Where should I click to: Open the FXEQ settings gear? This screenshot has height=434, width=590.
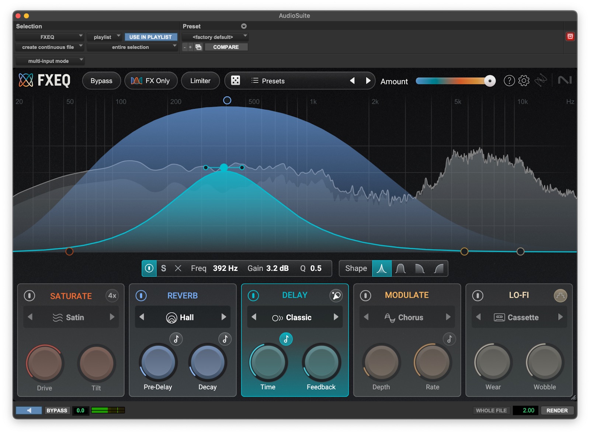(524, 81)
